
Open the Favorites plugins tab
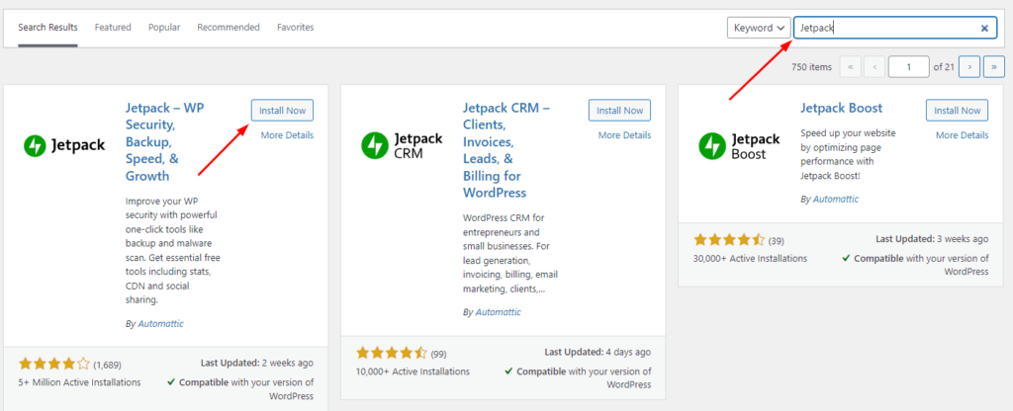[295, 27]
